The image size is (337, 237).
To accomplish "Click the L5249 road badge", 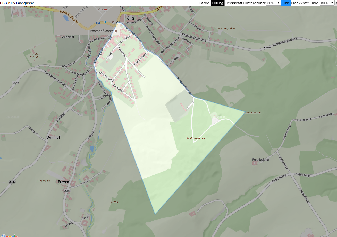I will point(12,182).
